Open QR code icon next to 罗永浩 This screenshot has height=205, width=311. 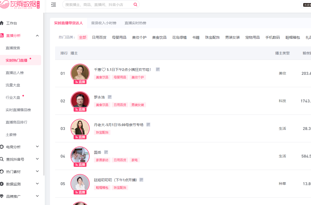[x=110, y=97]
